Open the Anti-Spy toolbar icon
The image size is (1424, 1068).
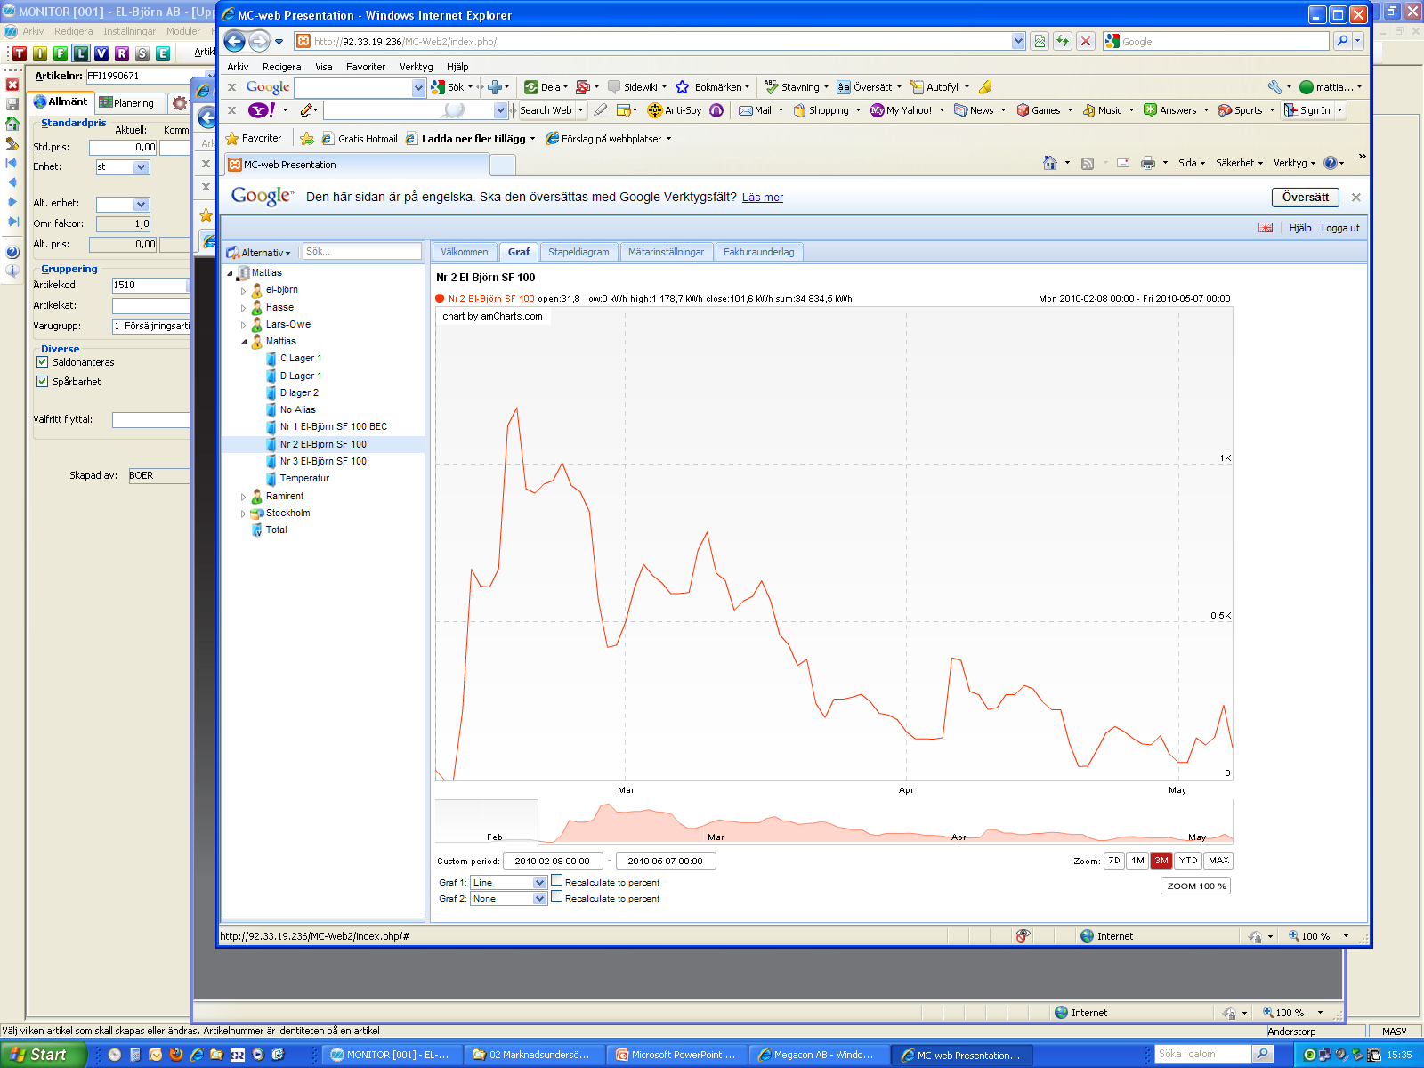tap(655, 110)
